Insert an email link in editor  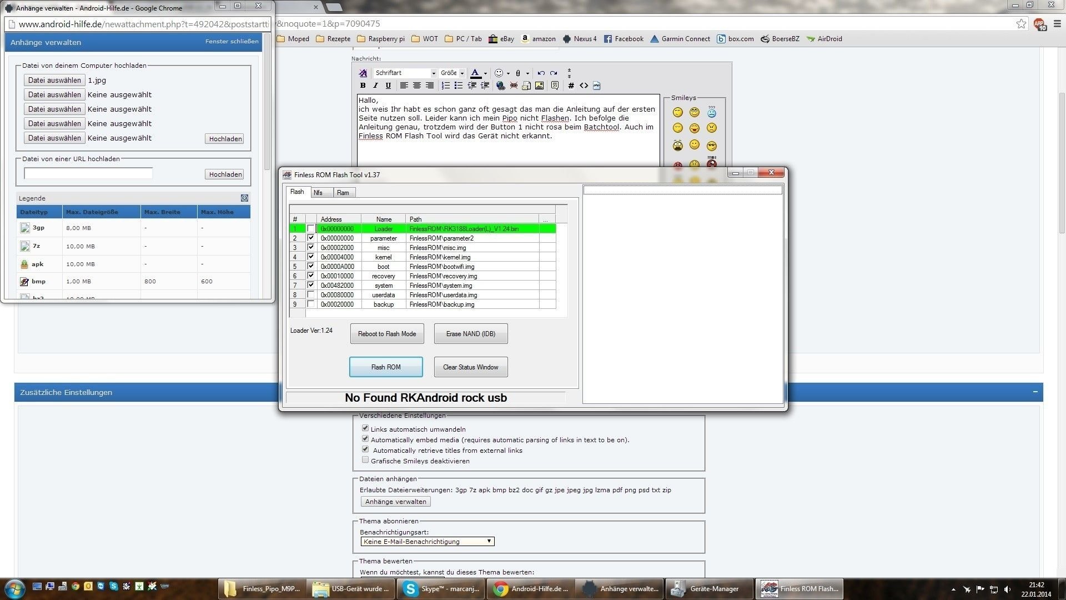coord(526,86)
